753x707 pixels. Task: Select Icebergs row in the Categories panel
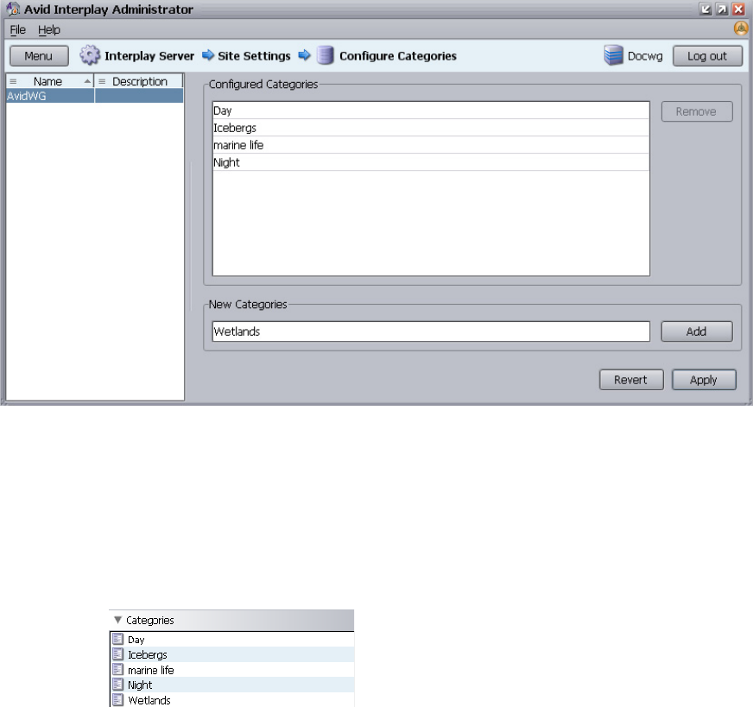pyautogui.click(x=232, y=654)
